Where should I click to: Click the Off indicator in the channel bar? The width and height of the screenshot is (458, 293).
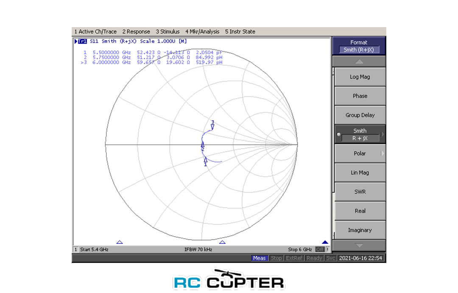click(x=320, y=249)
